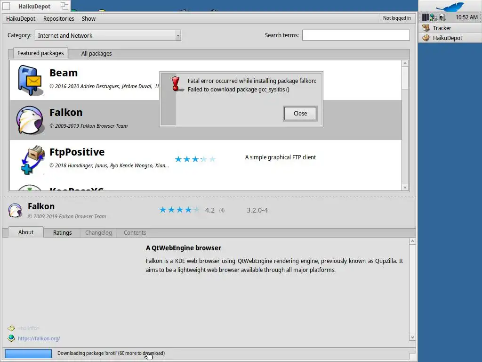Click the FtpPositive package icon
Screen dimensions: 482x362
(x=32, y=160)
